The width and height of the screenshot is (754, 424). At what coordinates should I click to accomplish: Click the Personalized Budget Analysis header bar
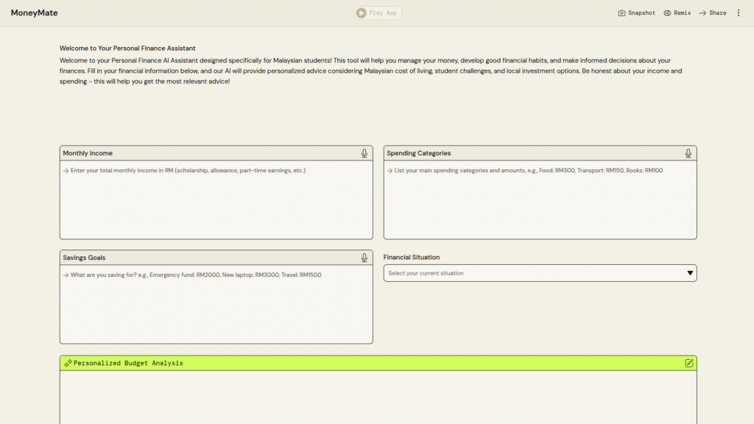tap(368, 363)
